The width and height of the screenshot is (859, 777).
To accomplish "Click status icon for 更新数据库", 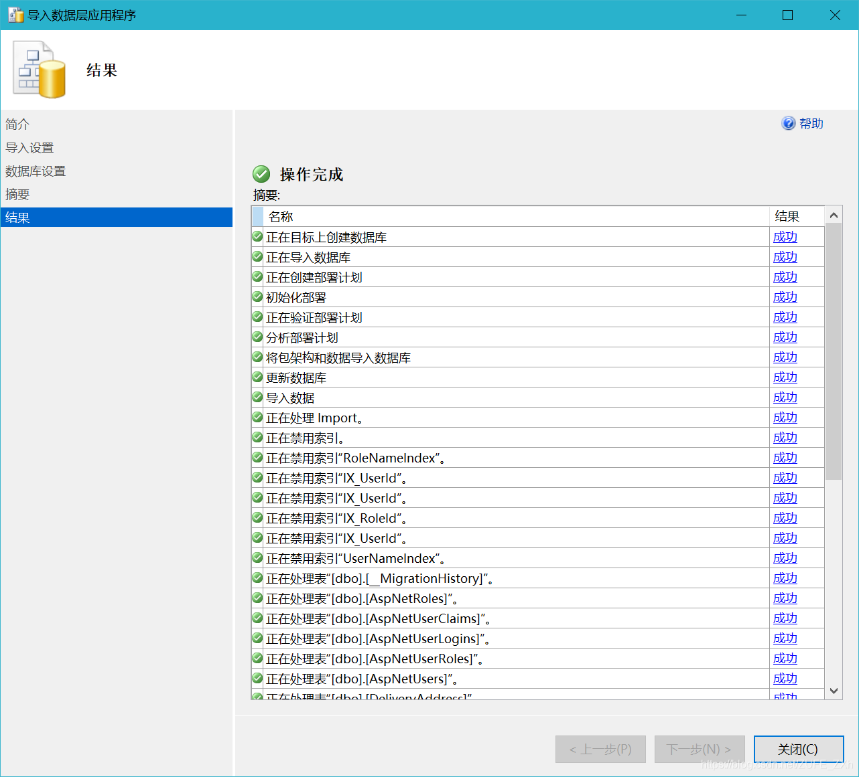I will click(x=257, y=377).
